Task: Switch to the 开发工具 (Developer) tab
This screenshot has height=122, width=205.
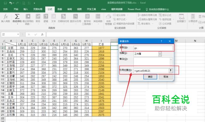Action: click(91, 9)
